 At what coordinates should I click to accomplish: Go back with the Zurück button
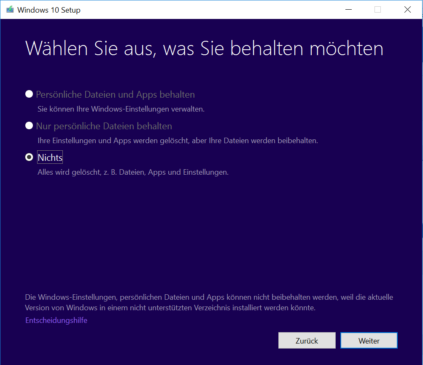point(307,341)
